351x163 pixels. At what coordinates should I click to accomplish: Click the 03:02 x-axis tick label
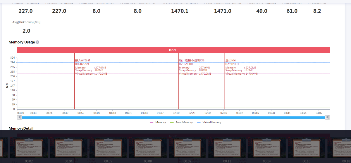click(240, 113)
